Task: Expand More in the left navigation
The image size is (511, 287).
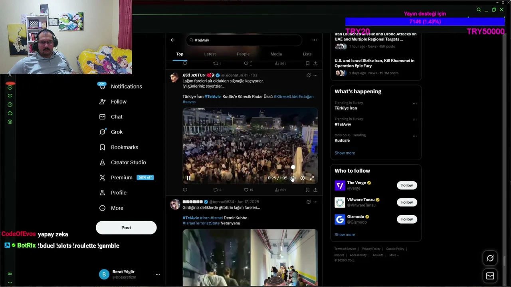Action: 111,208
